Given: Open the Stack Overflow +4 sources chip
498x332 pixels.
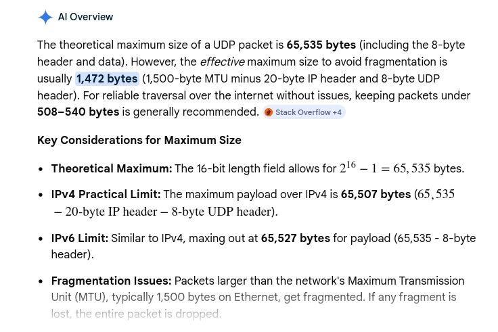Looking at the screenshot, I should click(304, 112).
